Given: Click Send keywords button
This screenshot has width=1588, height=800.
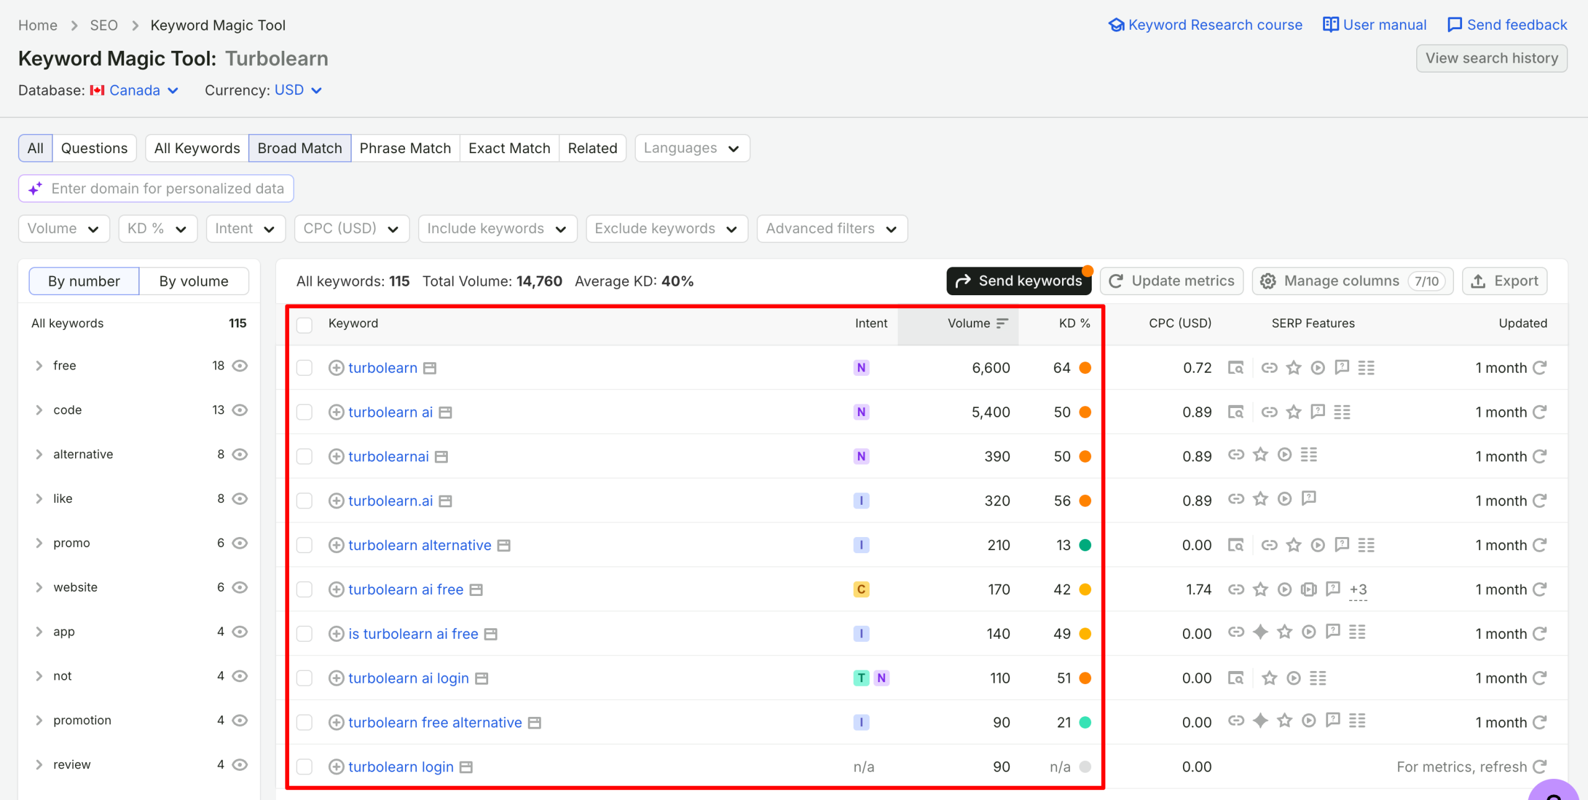Looking at the screenshot, I should coord(1019,281).
